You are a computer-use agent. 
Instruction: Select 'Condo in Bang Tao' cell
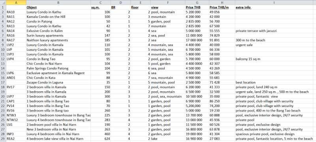(58, 59)
